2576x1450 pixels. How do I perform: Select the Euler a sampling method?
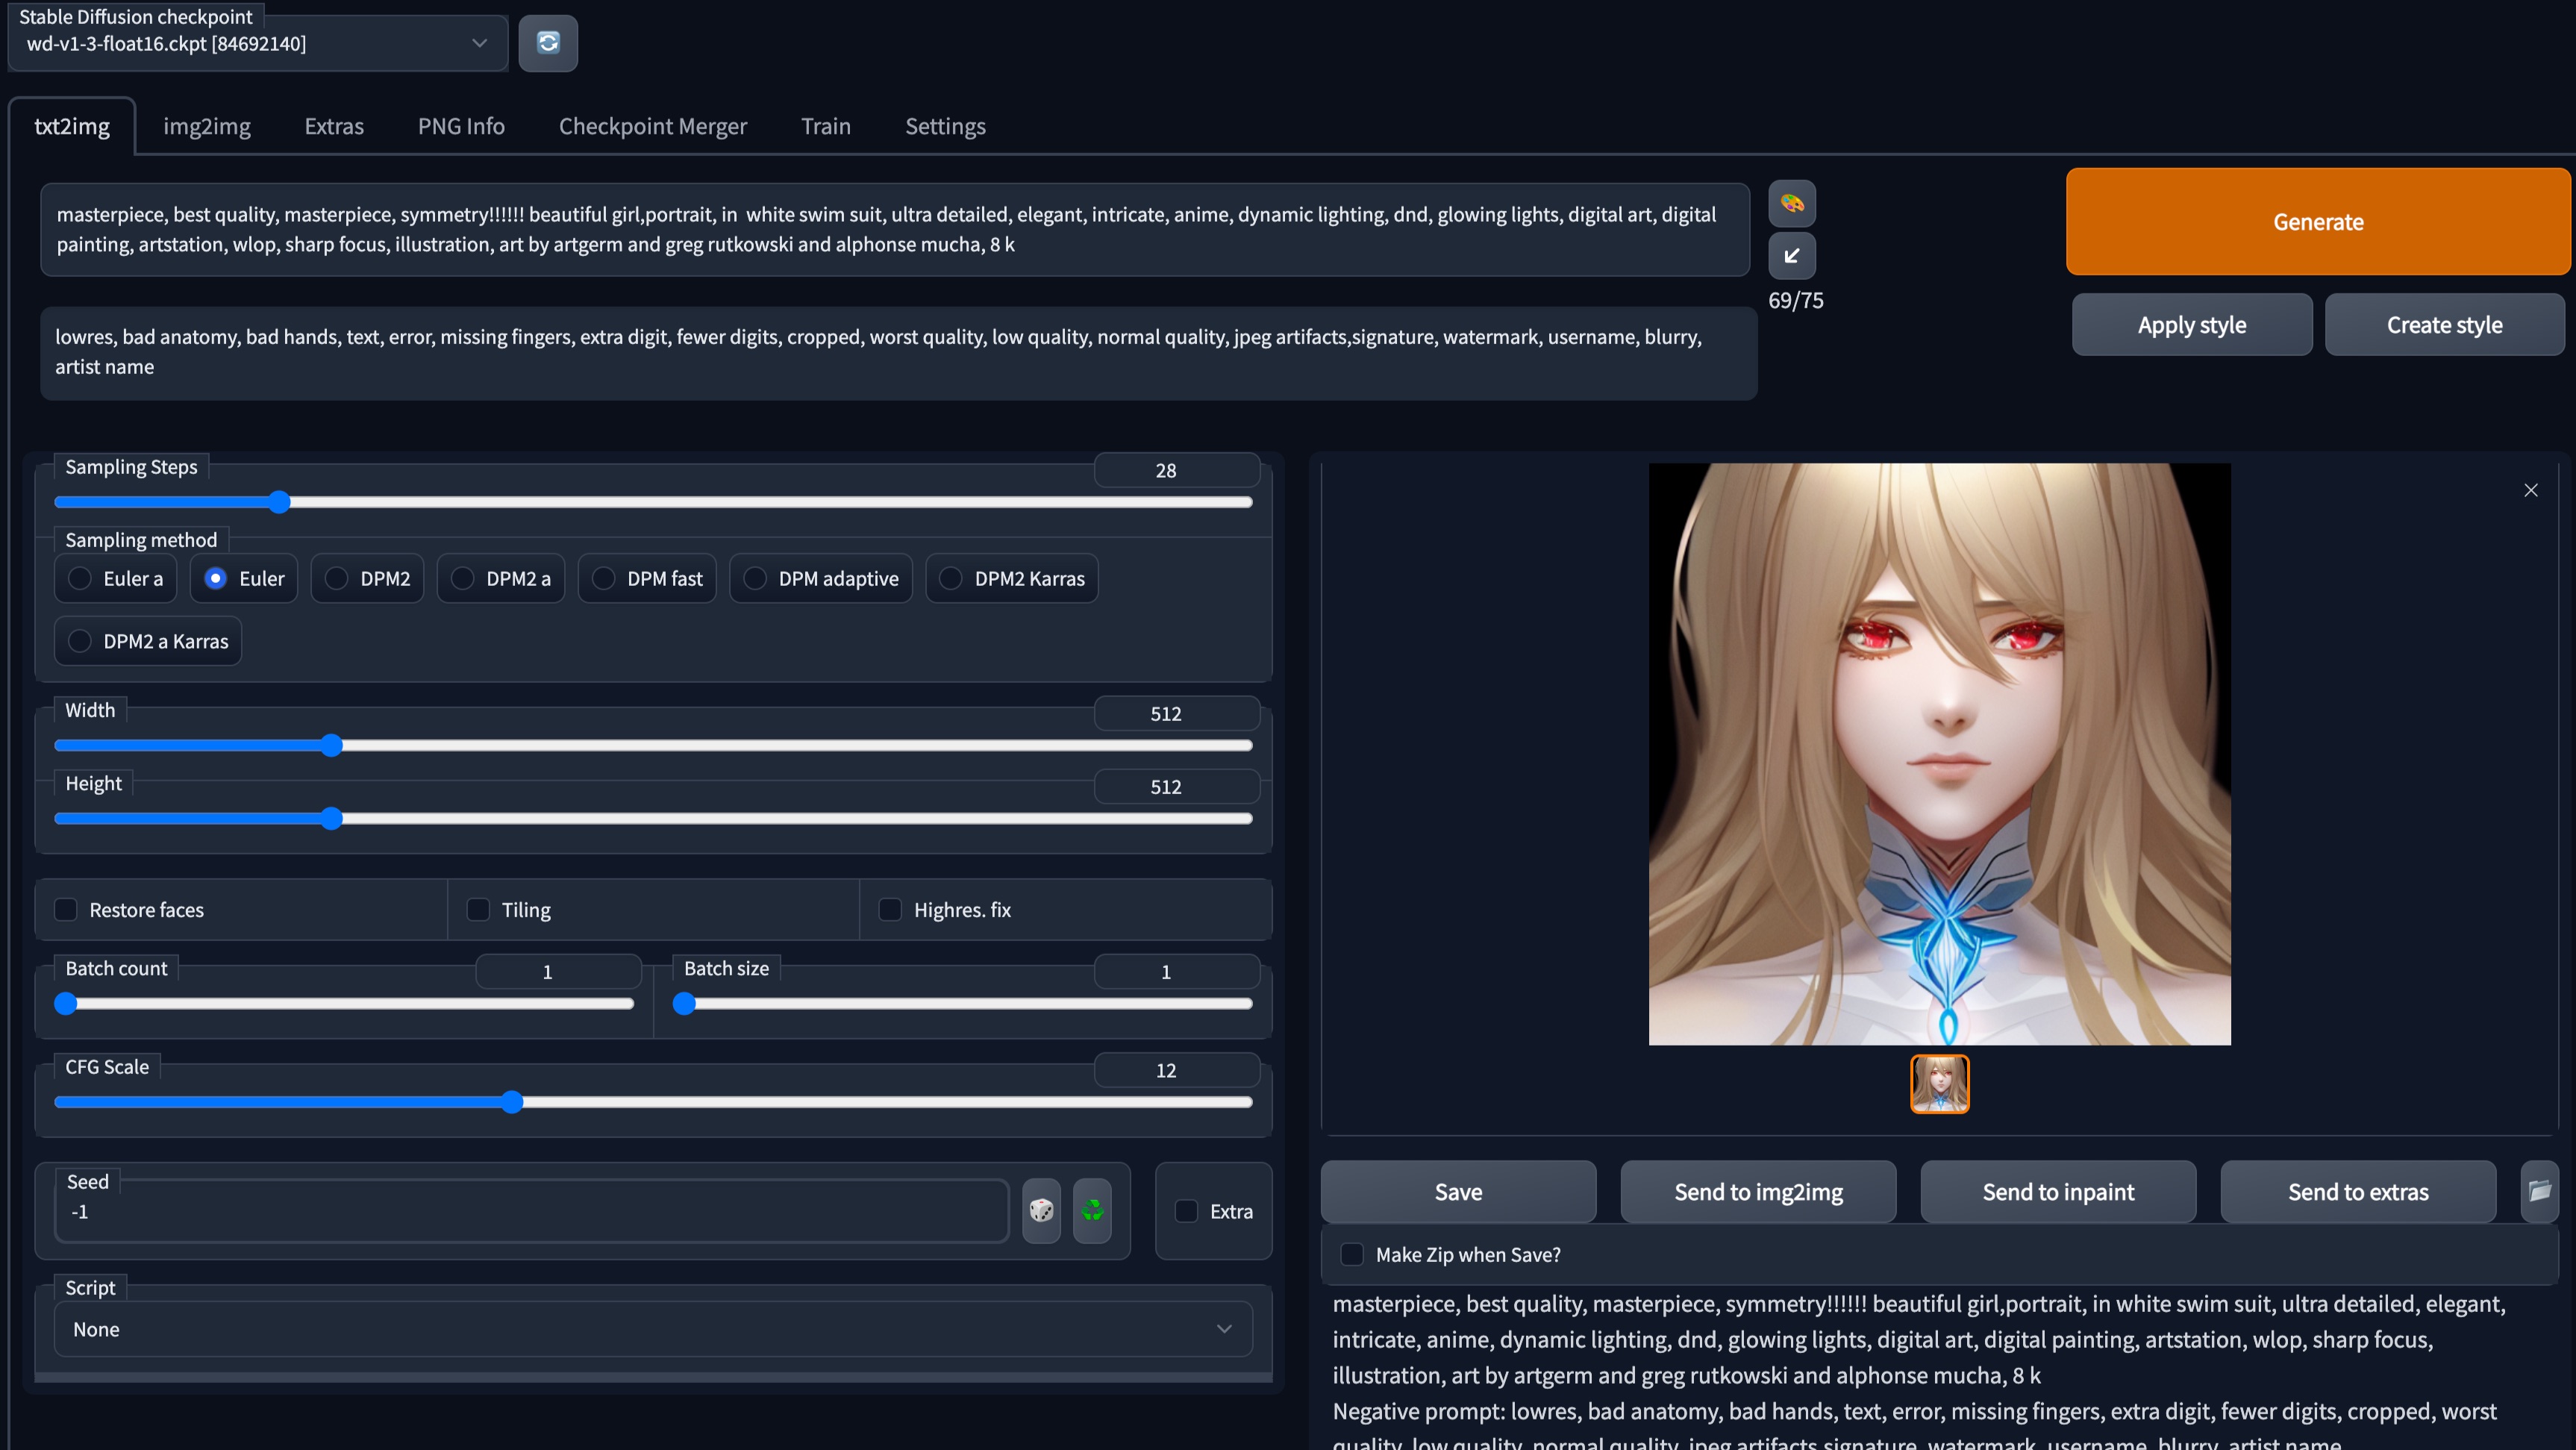80,579
